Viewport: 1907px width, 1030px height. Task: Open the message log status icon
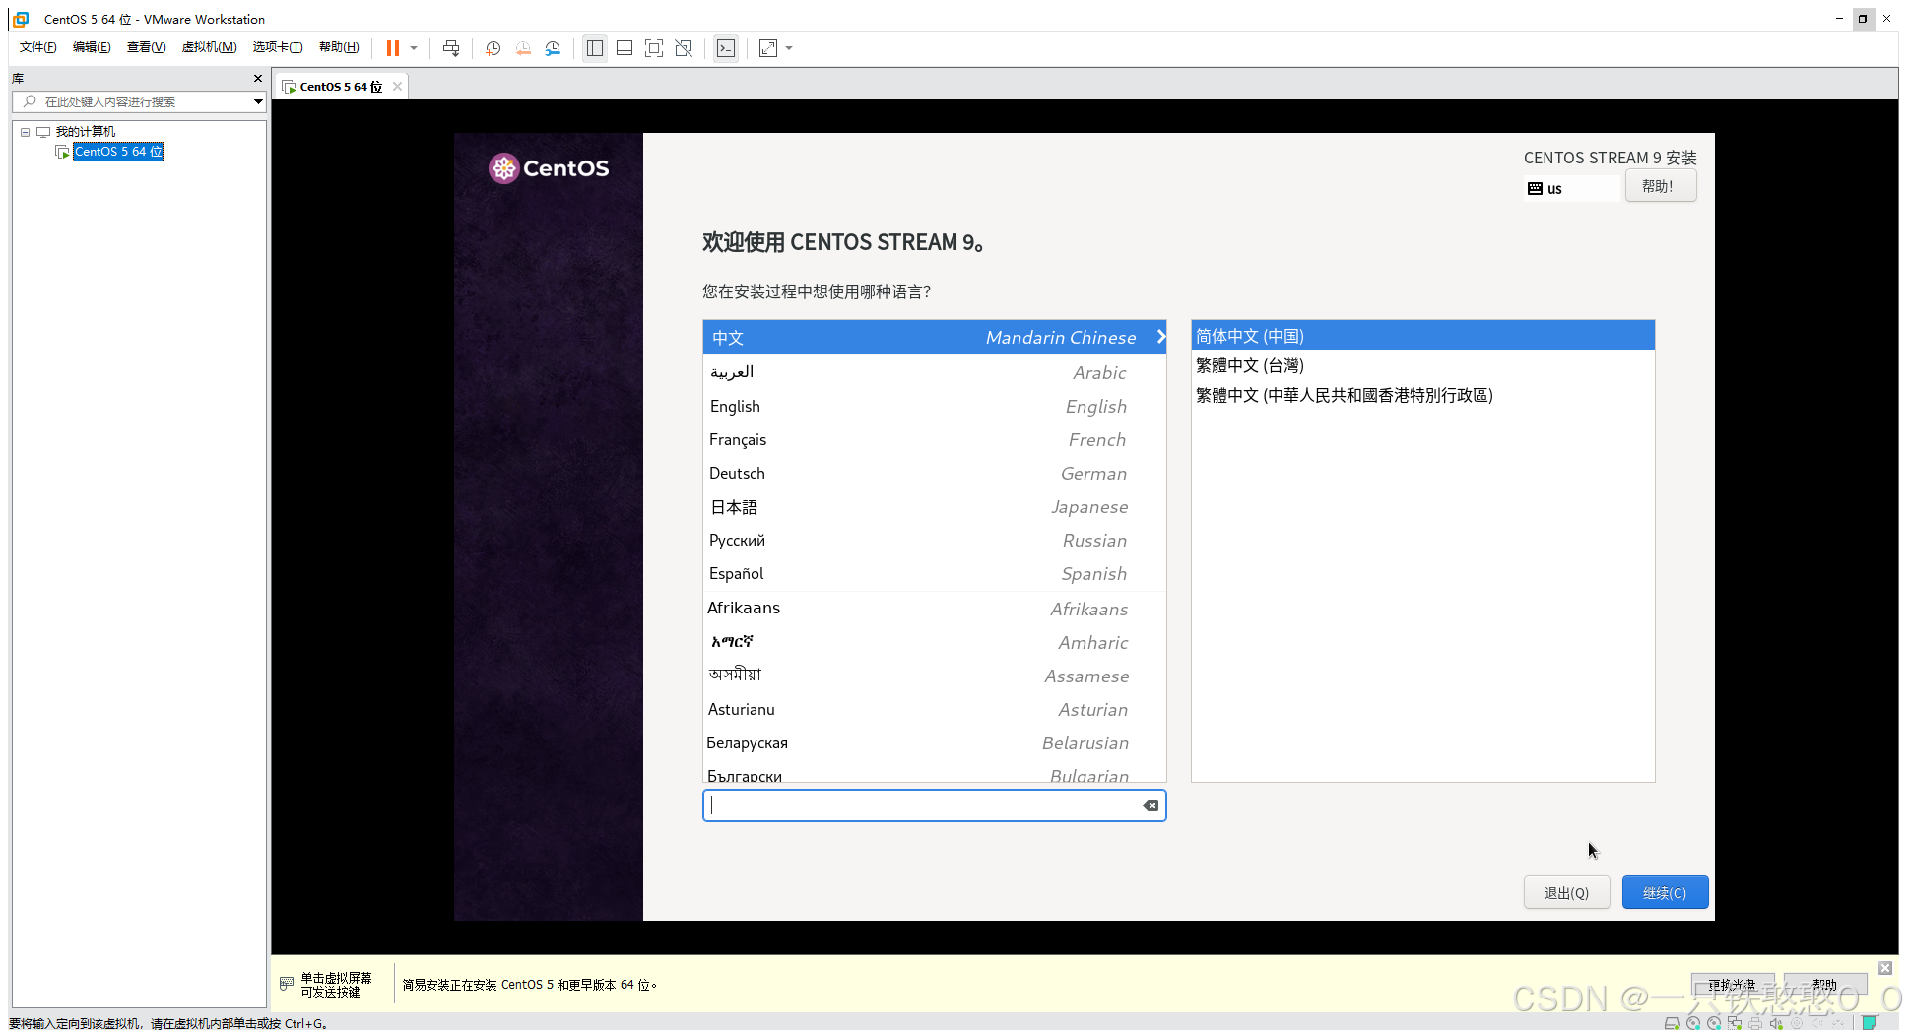point(1869,1023)
